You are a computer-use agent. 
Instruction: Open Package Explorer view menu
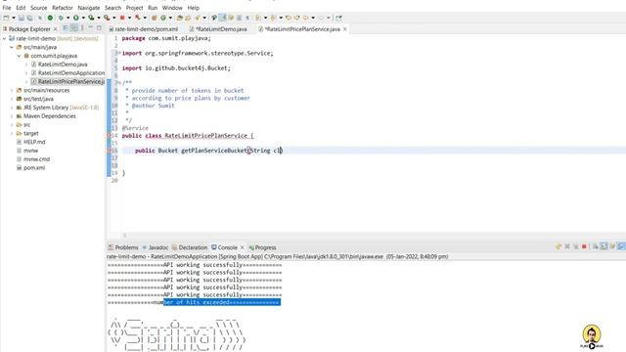point(82,28)
